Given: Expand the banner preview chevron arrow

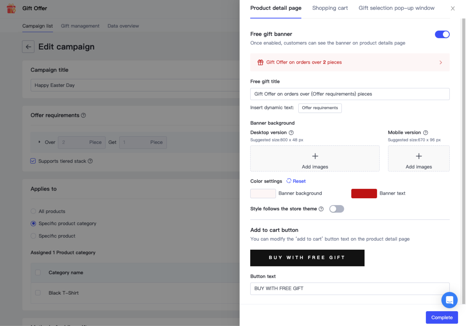Looking at the screenshot, I should [441, 63].
